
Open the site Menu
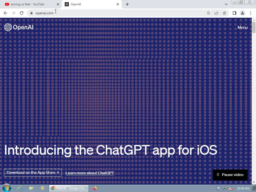242,27
